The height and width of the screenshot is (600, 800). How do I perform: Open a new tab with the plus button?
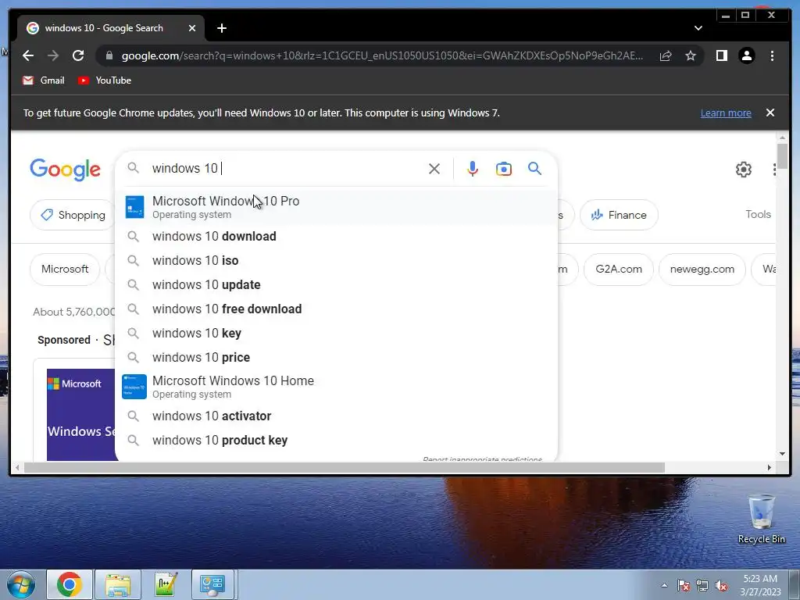[221, 28]
